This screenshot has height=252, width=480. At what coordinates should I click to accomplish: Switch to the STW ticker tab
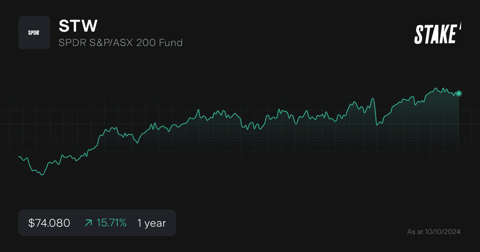tap(78, 26)
